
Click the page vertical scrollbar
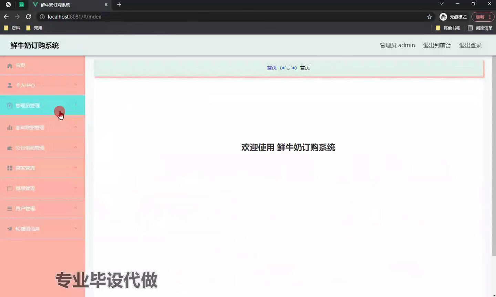pyautogui.click(x=494, y=156)
